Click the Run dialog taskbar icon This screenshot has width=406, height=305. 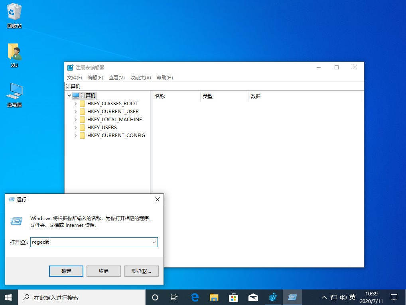click(x=292, y=297)
